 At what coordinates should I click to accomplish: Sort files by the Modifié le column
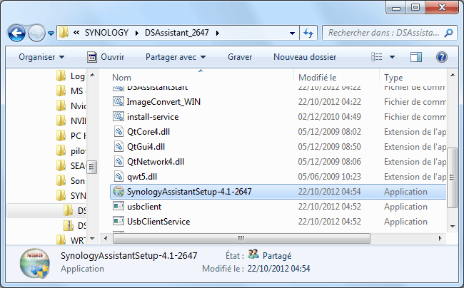pyautogui.click(x=318, y=77)
